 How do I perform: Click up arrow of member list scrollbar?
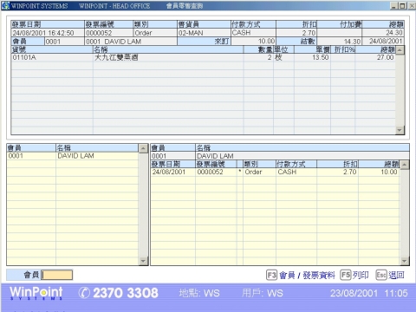pyautogui.click(x=143, y=148)
